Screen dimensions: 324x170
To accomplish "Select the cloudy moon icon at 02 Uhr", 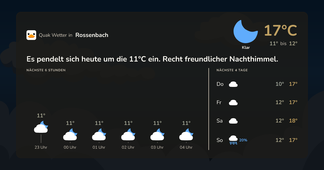I will [128, 134].
